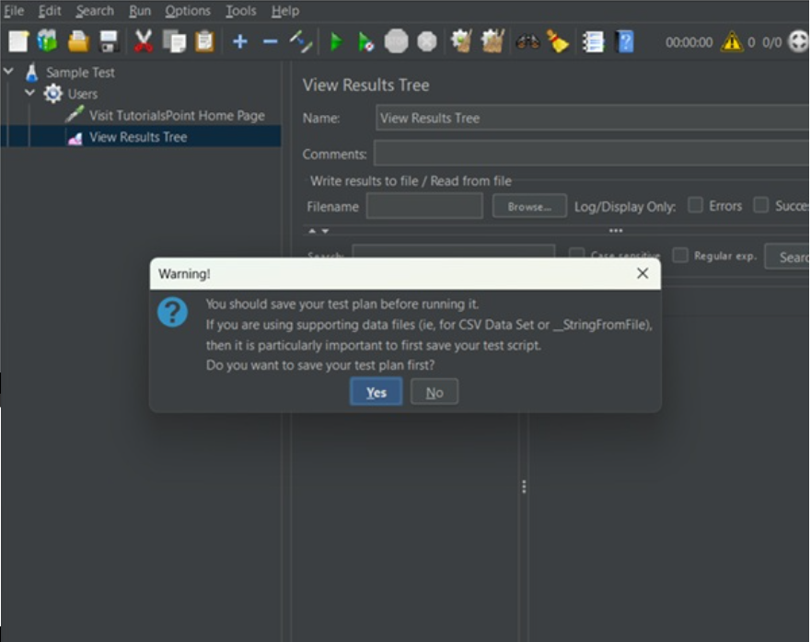Open the Templates icon in toolbar

(x=47, y=41)
